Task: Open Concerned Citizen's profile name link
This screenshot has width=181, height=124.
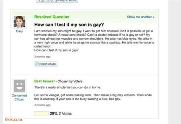Action: coord(19,97)
